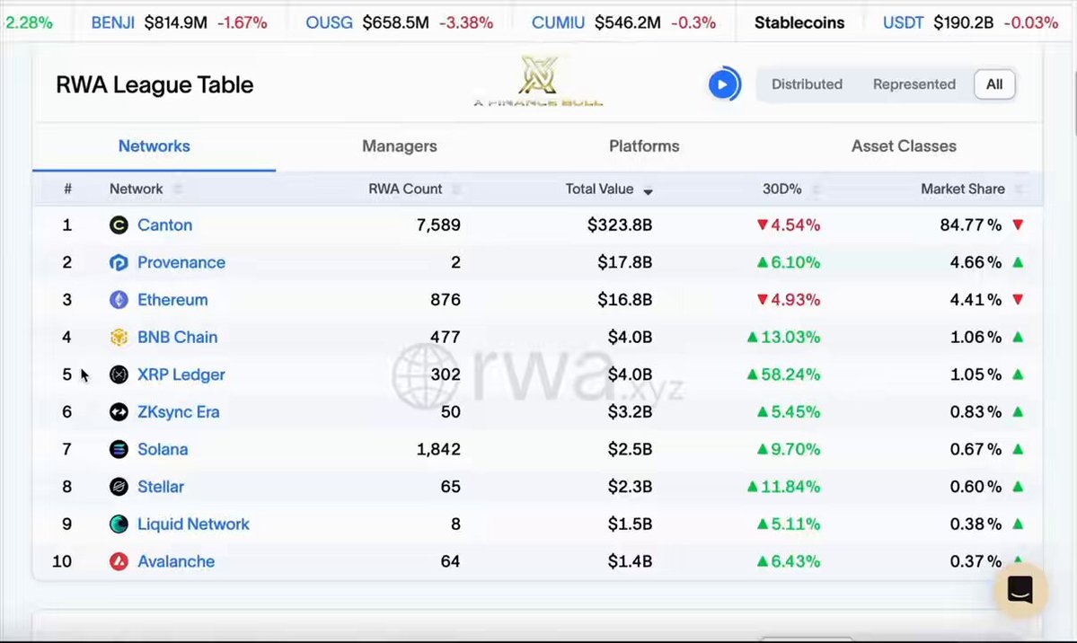Select the Represented filter option
This screenshot has width=1077, height=643.
(x=914, y=84)
